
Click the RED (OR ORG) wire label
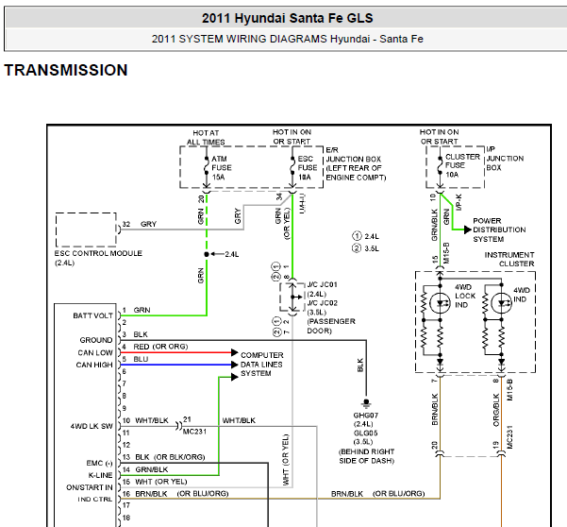click(x=160, y=347)
